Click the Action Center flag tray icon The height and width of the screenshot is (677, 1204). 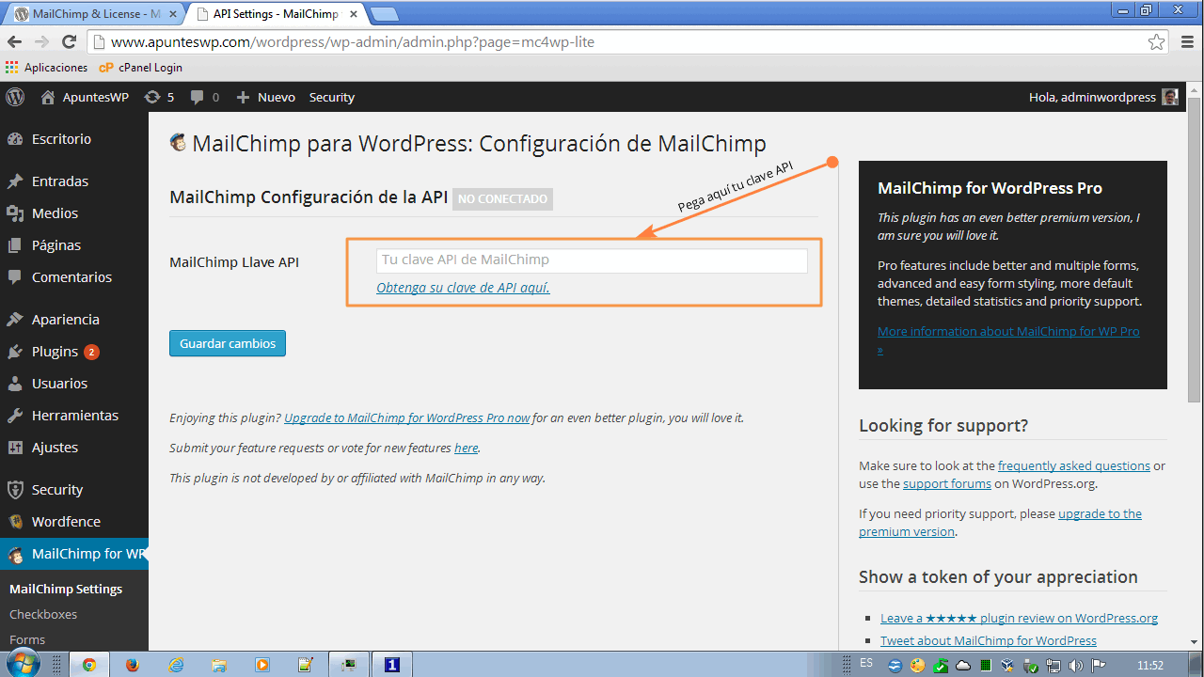(1098, 665)
